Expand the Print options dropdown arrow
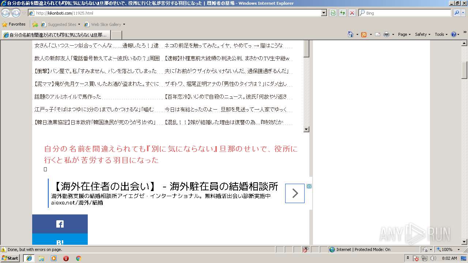 (x=393, y=34)
